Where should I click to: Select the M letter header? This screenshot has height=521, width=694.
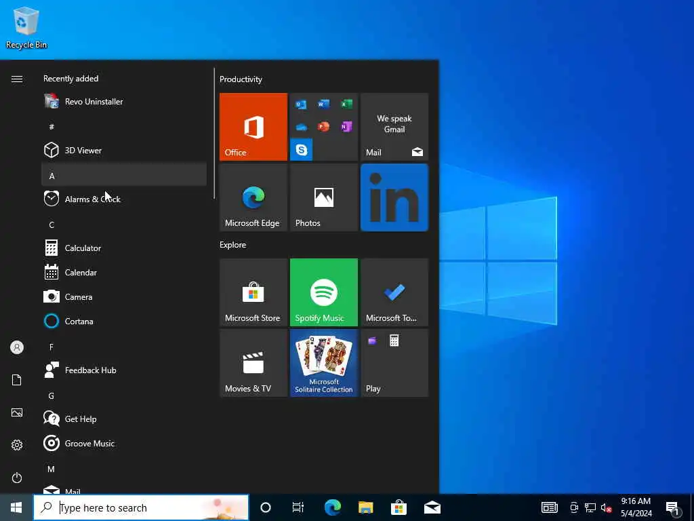pyautogui.click(x=124, y=468)
